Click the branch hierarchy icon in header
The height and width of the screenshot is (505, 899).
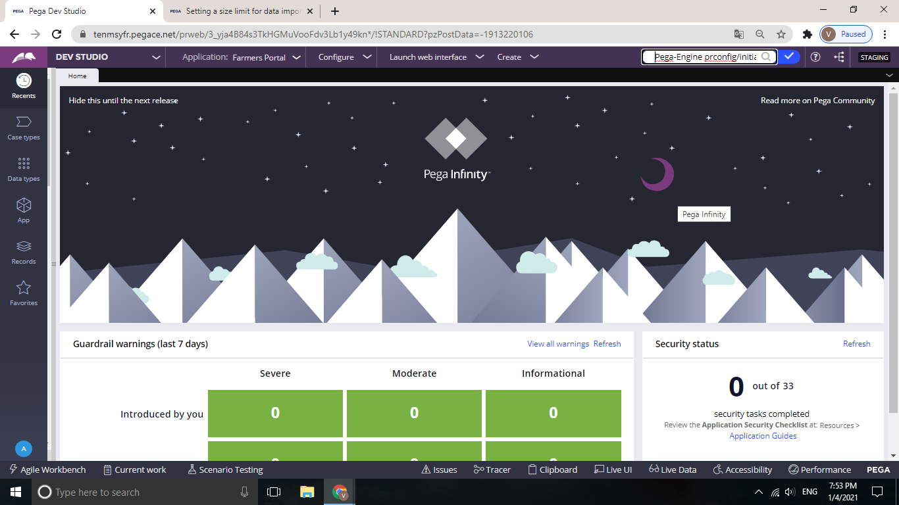[839, 57]
